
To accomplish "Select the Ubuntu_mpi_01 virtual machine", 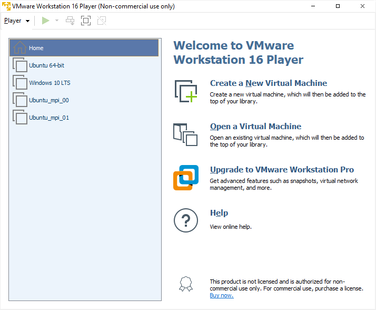I will [84, 118].
